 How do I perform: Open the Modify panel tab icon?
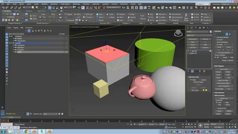click(x=192, y=28)
